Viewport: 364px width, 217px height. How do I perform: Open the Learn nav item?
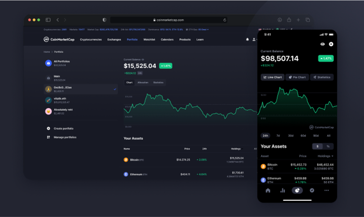(200, 40)
